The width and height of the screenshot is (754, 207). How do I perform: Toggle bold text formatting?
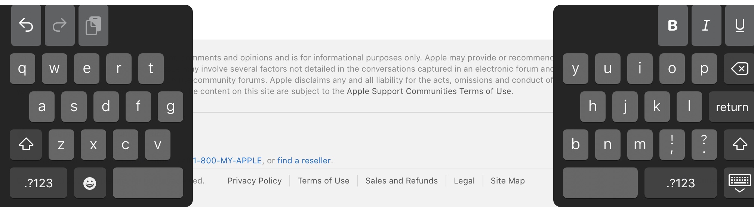pyautogui.click(x=673, y=25)
